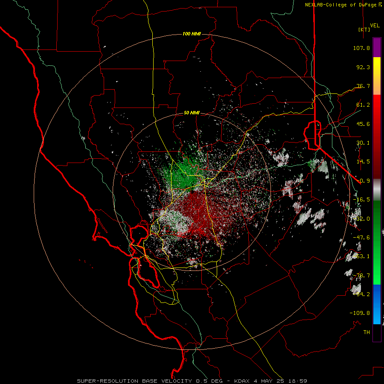Pick the black TH segment of the color bar
The width and height of the screenshot is (384, 384).
click(x=377, y=332)
